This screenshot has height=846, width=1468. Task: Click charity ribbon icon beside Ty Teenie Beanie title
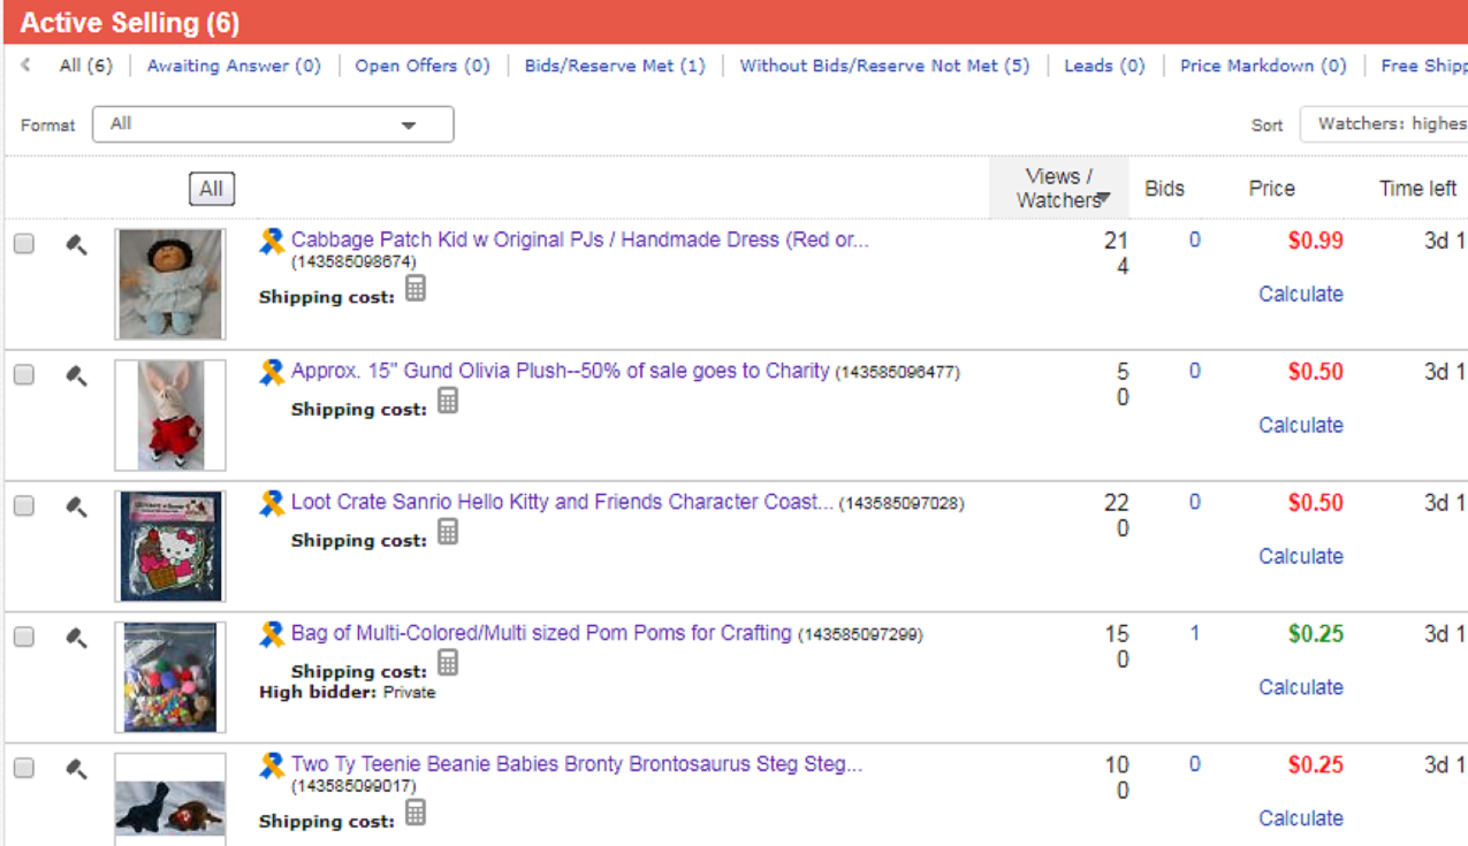271,766
